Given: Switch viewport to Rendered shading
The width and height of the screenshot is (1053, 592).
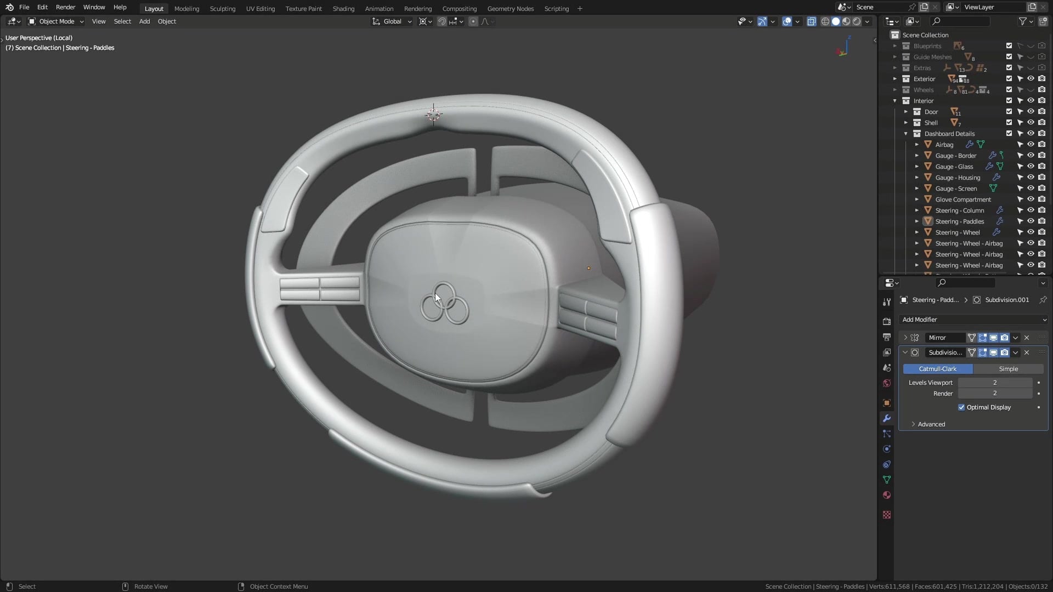Looking at the screenshot, I should pos(857,21).
